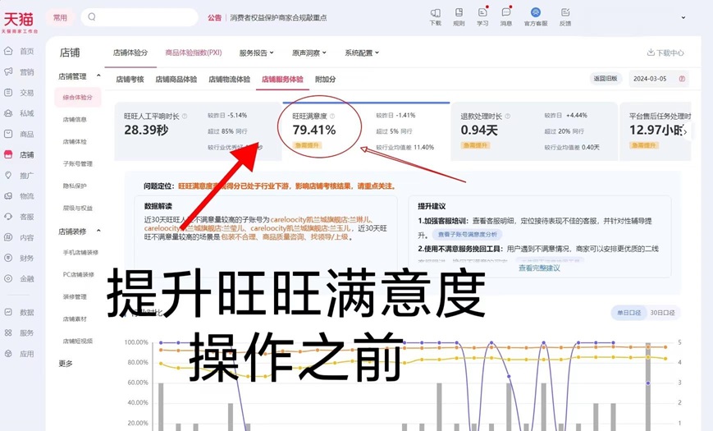Expand the 原声洞察 dropdown menu

click(x=309, y=53)
